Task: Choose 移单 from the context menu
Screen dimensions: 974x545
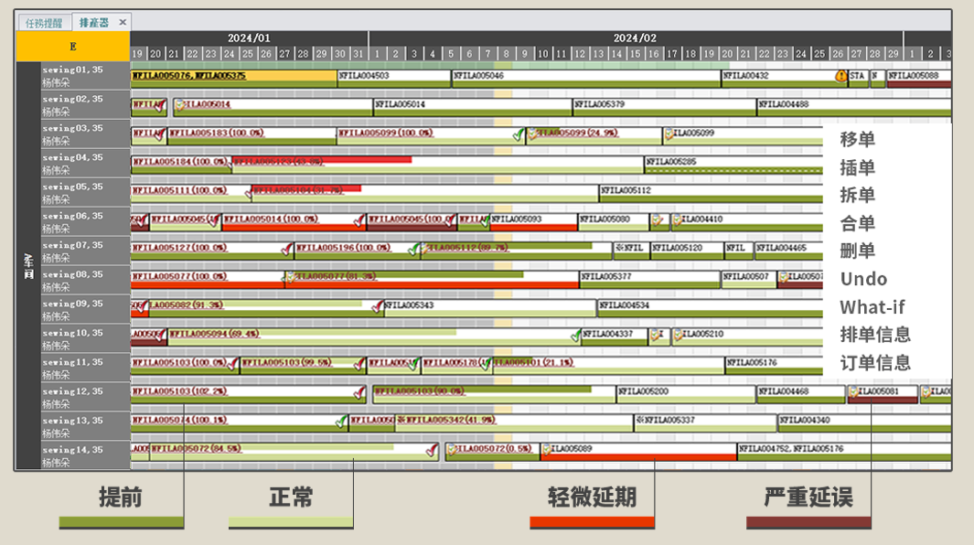Action: (x=857, y=140)
